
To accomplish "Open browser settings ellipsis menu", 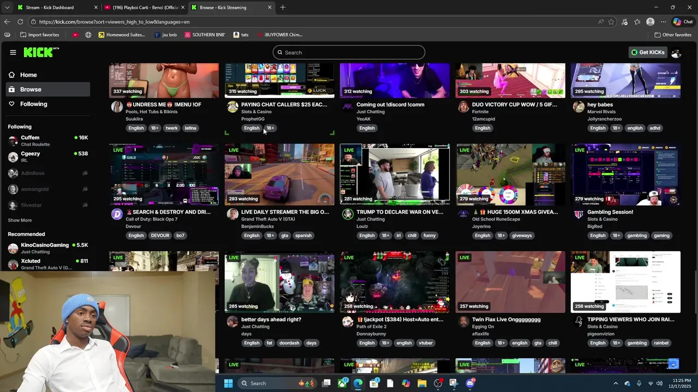I will coord(663,22).
